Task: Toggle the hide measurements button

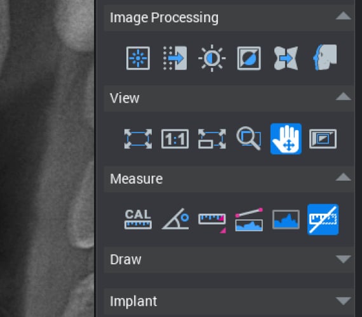Action: pos(323,219)
